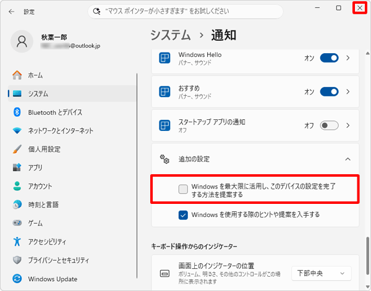Open 下部中央 indicator position dropdown

click(x=322, y=274)
